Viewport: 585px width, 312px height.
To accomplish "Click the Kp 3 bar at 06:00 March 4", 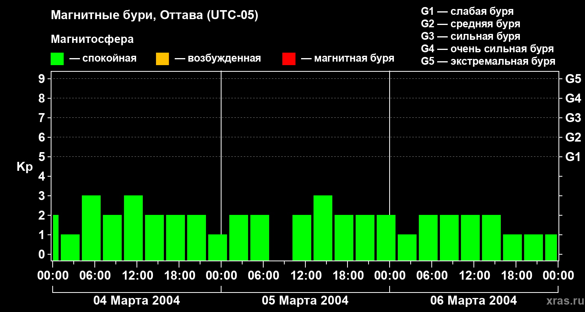I will (91, 228).
